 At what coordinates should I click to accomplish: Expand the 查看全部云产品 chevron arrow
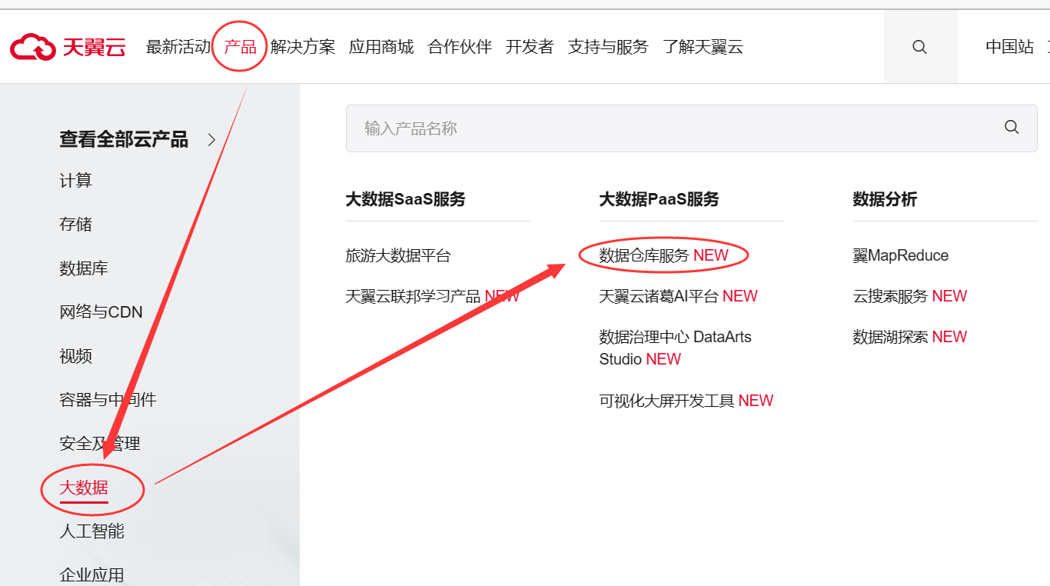[212, 139]
